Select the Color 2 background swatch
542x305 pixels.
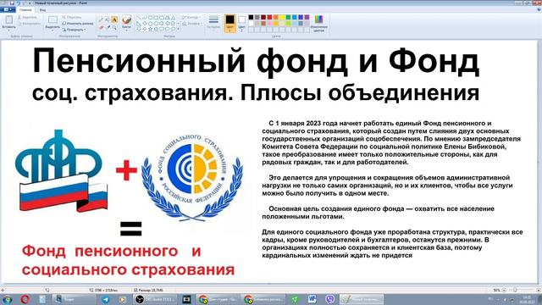tap(242, 23)
